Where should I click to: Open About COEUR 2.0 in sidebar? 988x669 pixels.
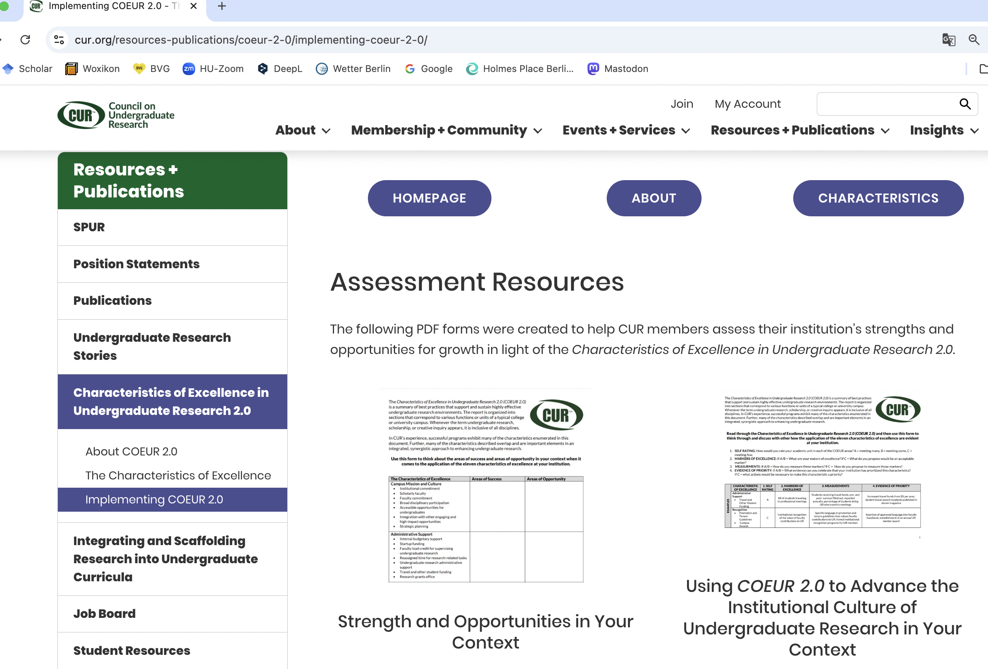click(x=131, y=452)
